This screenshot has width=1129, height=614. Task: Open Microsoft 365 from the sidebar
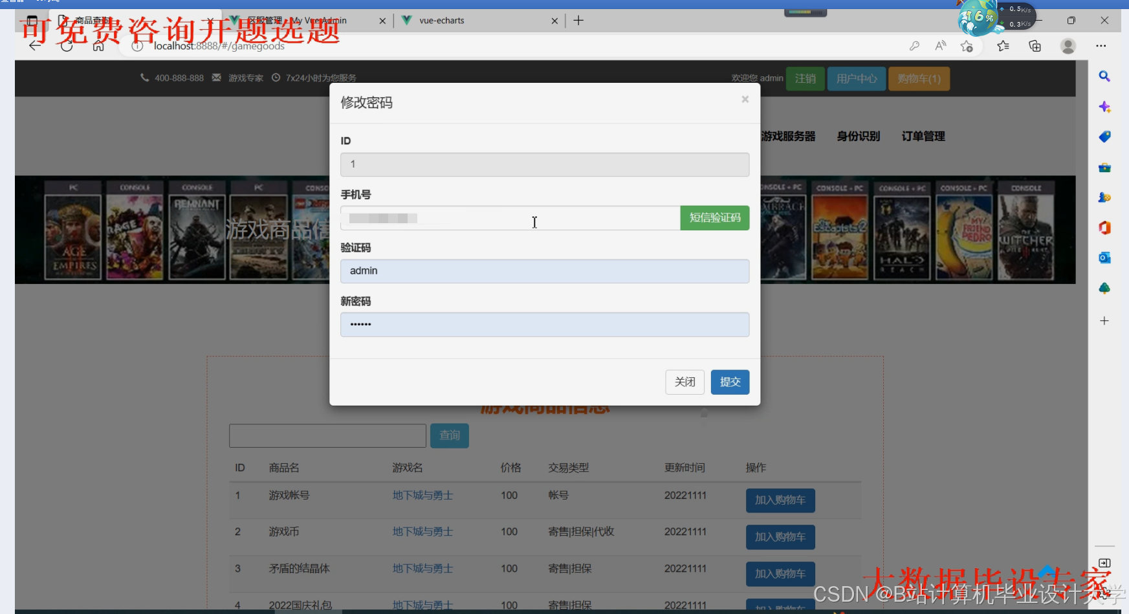pyautogui.click(x=1104, y=228)
